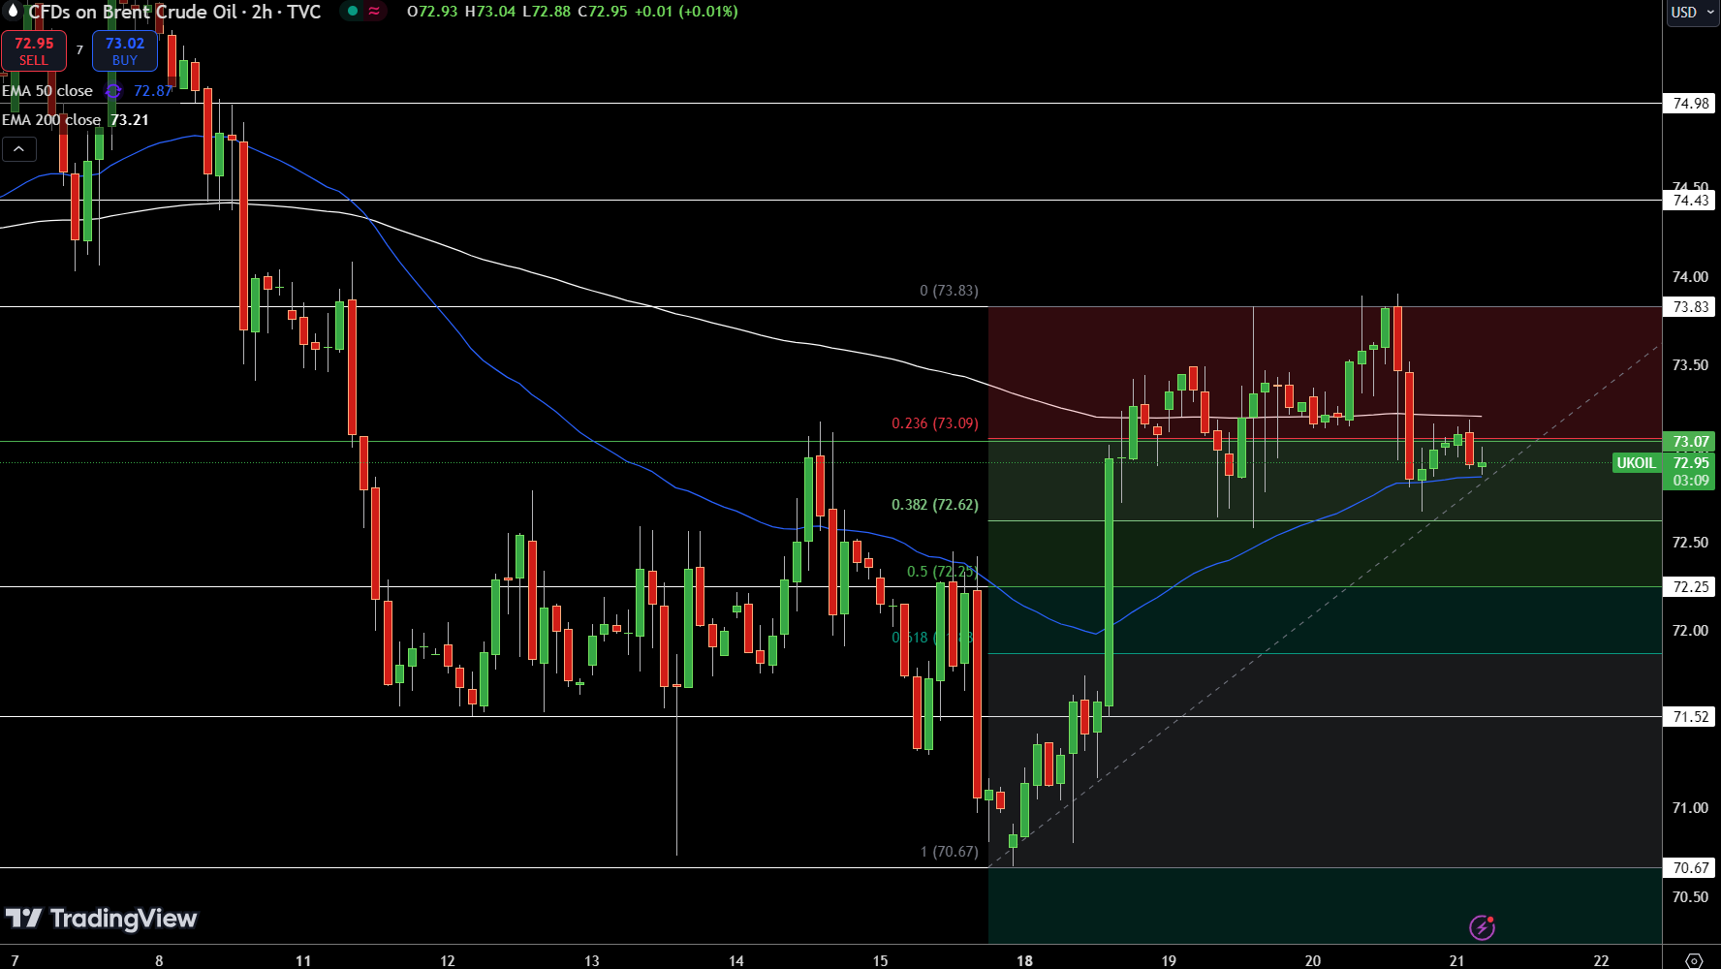Click the spread value 7 between buttons
This screenshot has width=1721, height=969.
point(79,50)
